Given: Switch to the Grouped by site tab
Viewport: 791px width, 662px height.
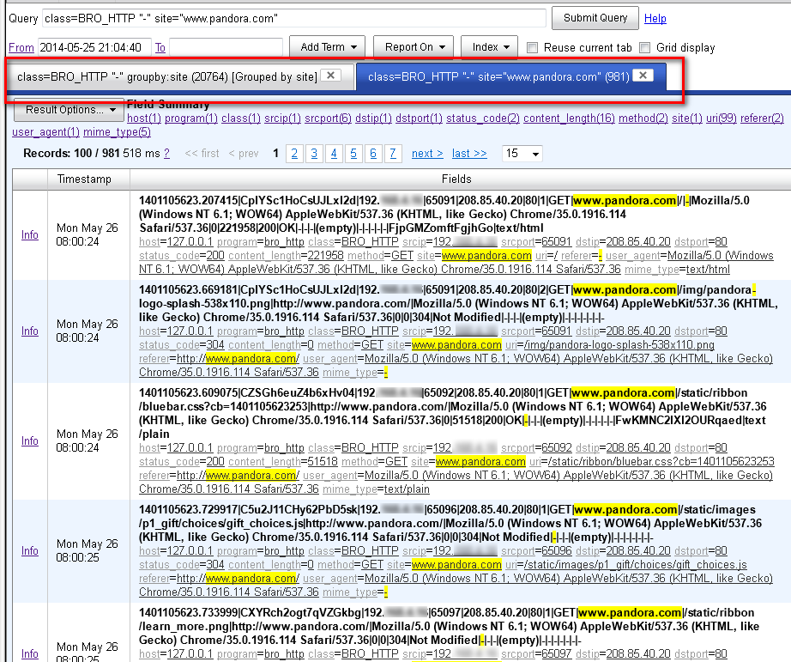Looking at the screenshot, I should tap(167, 76).
